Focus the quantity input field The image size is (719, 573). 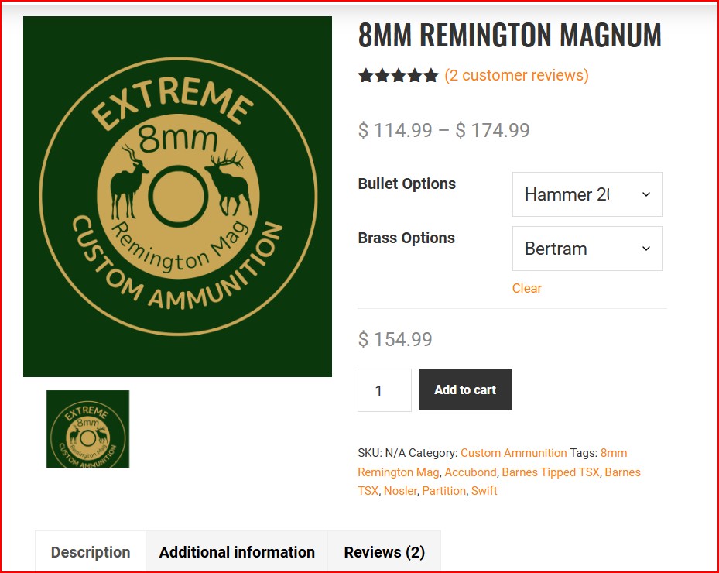pos(384,390)
